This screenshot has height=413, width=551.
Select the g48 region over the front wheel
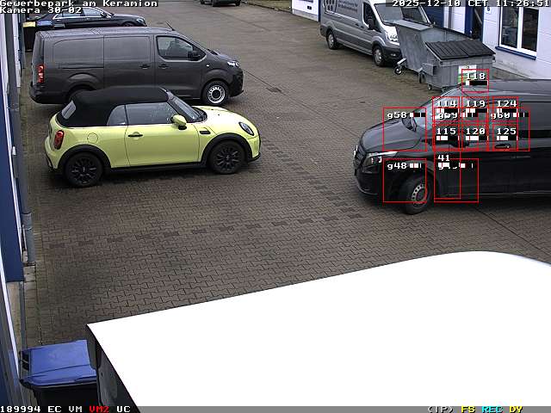click(x=405, y=179)
